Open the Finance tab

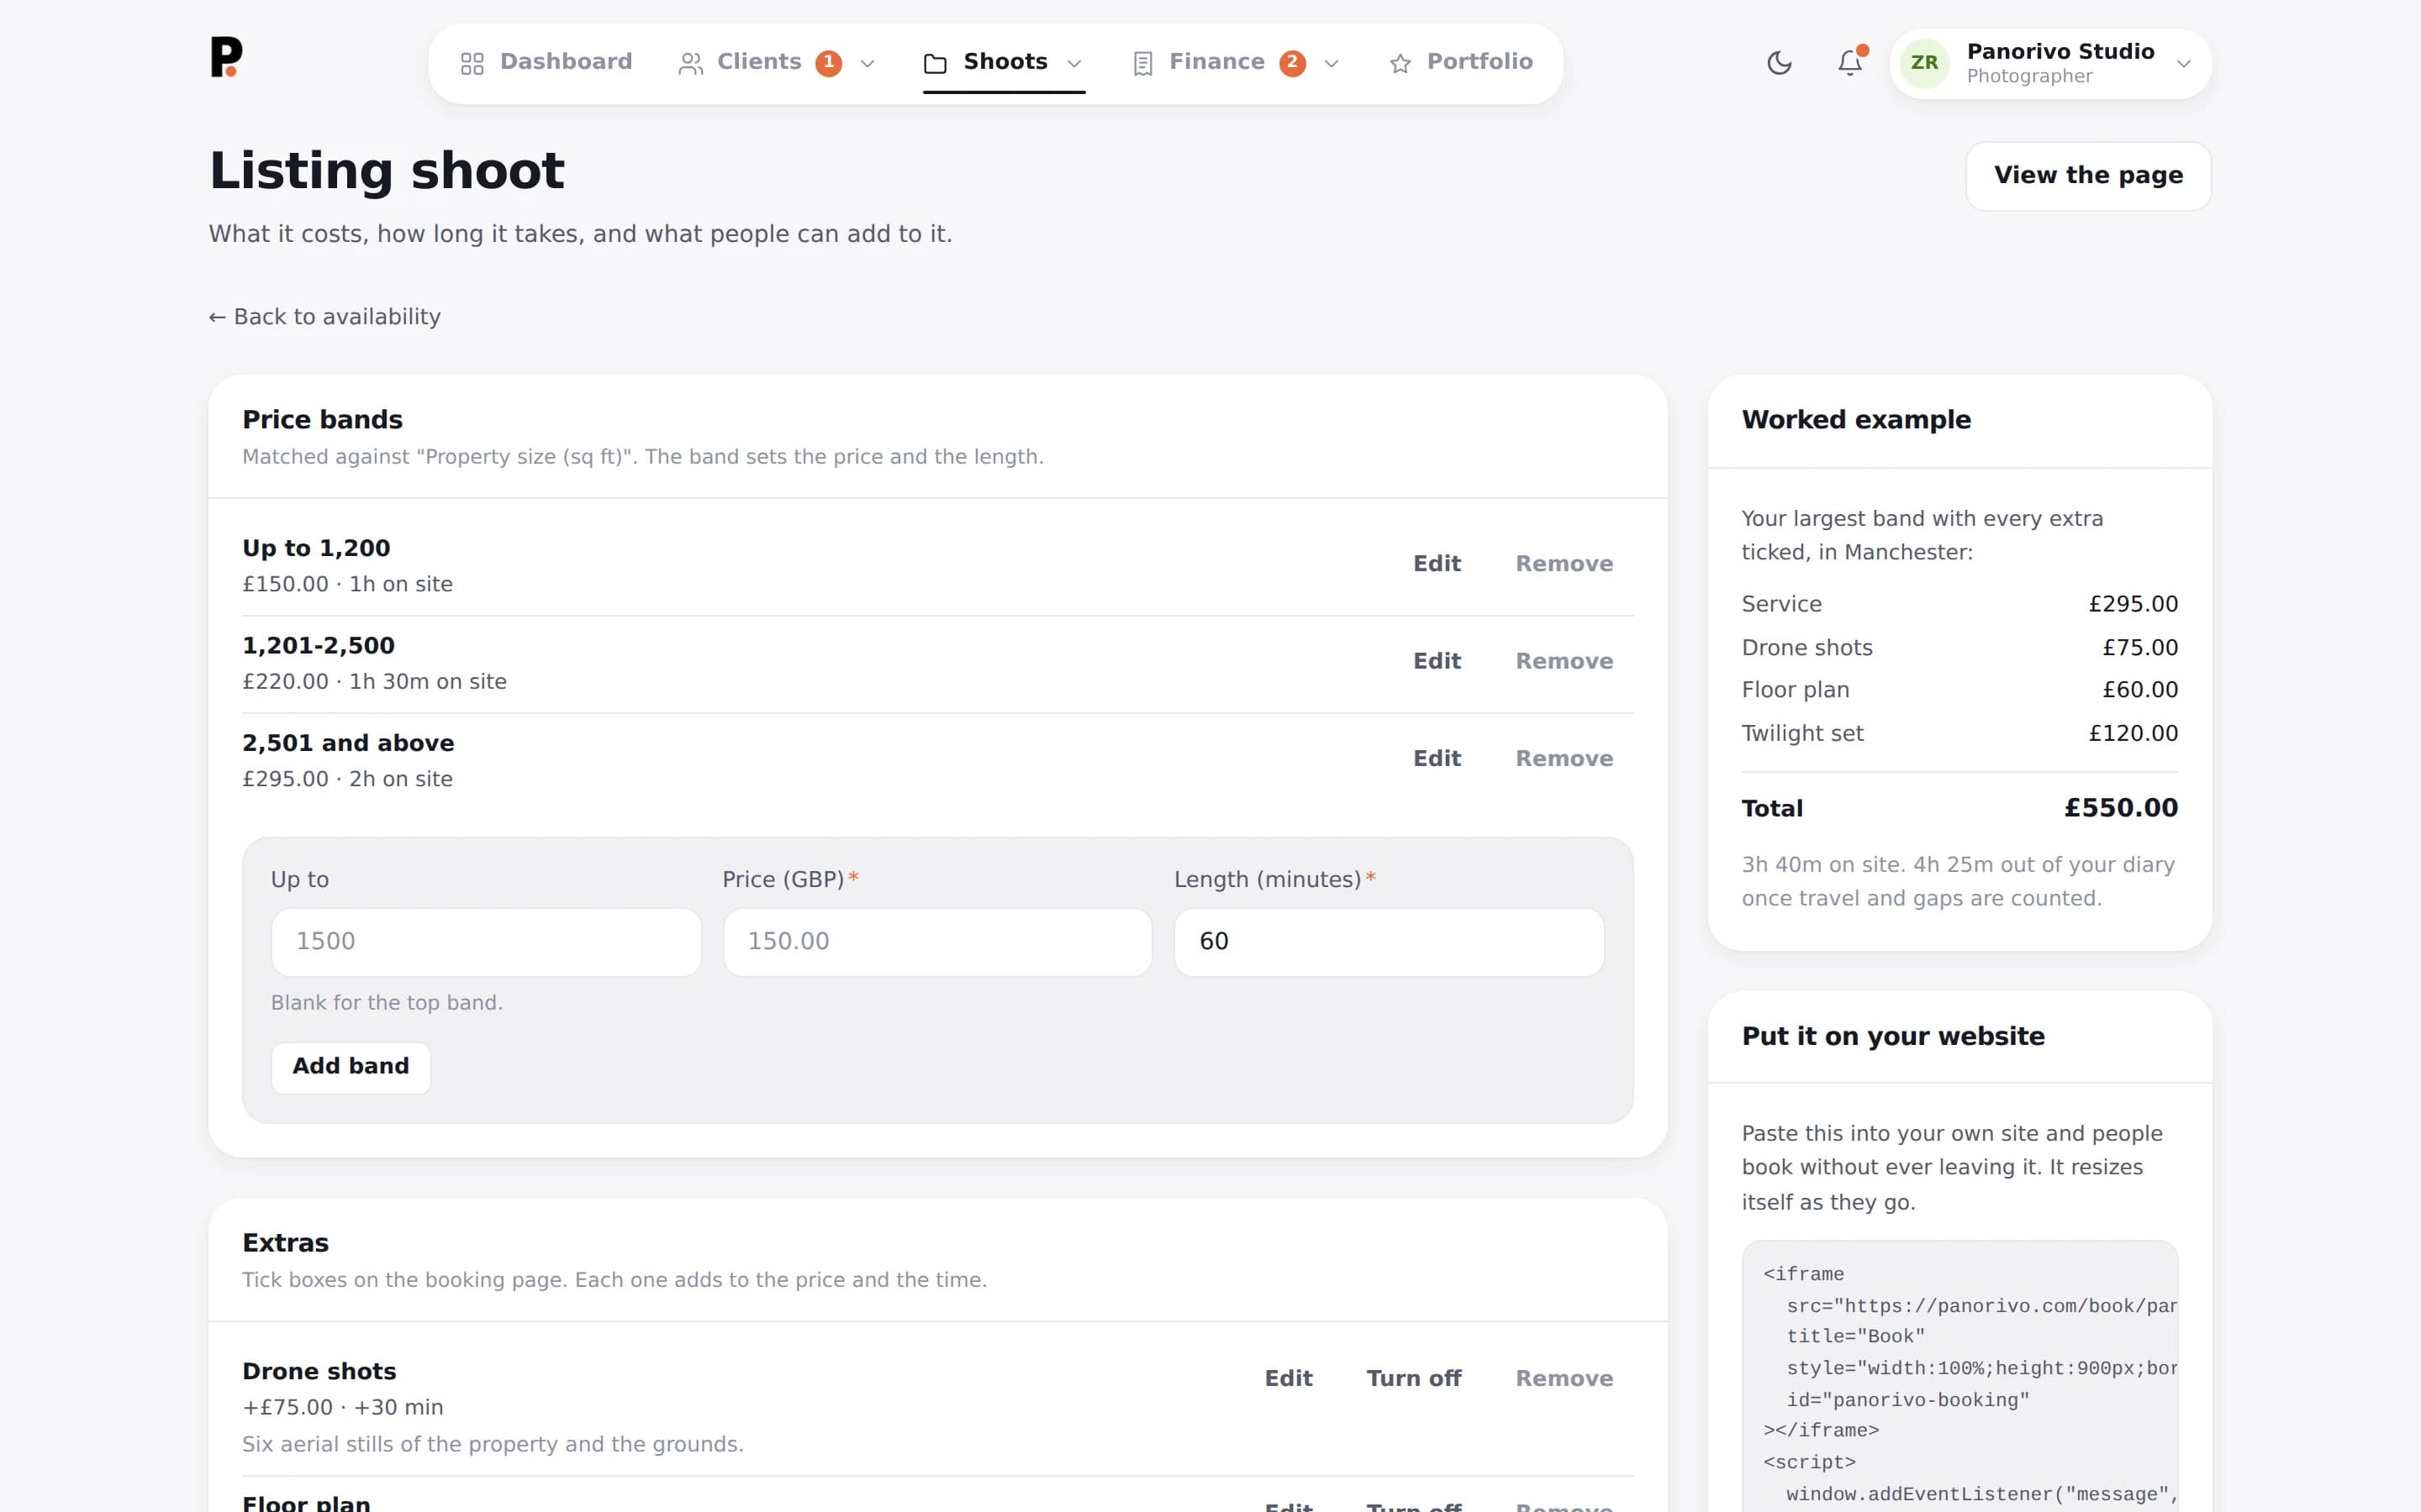(x=1237, y=63)
